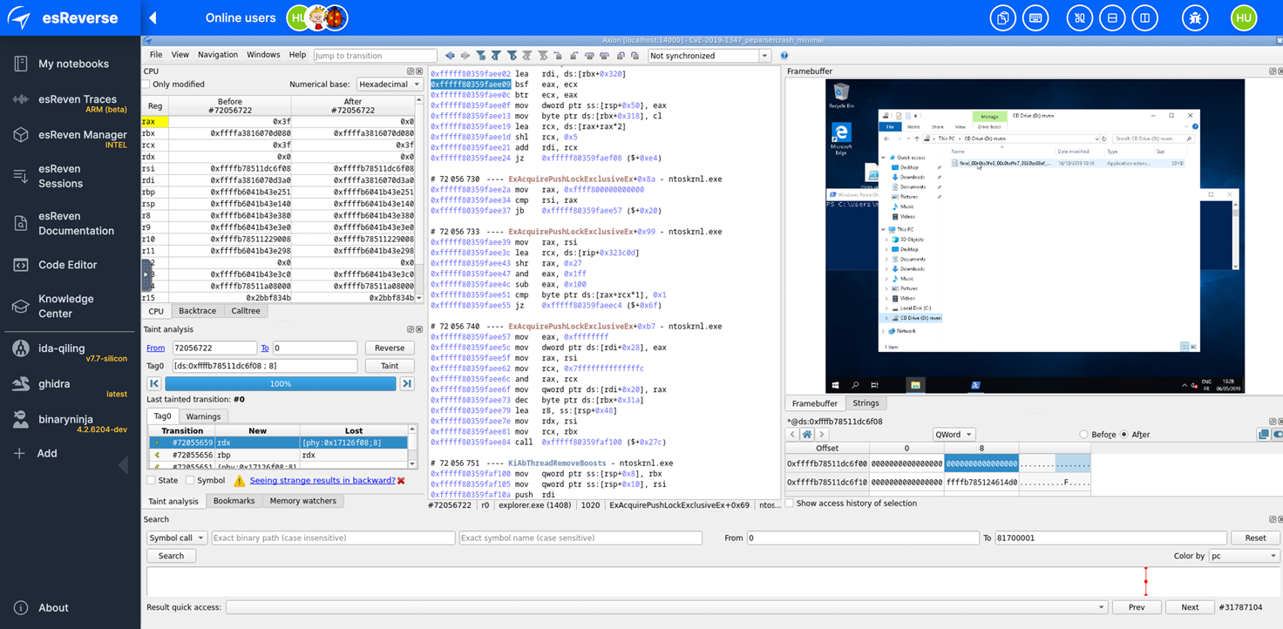Viewport: 1283px width, 629px height.
Task: Open clipboard icon in top bar
Action: click(x=1002, y=17)
